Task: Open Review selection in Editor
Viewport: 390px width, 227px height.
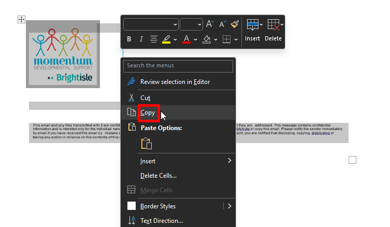Action: (x=175, y=81)
